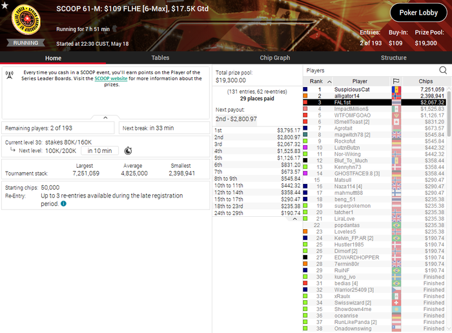Sort by the Rank column header
Image resolution: width=452 pixels, height=333 pixels.
[x=318, y=81]
